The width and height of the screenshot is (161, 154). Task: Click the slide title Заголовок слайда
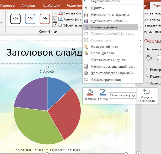pos(45,52)
